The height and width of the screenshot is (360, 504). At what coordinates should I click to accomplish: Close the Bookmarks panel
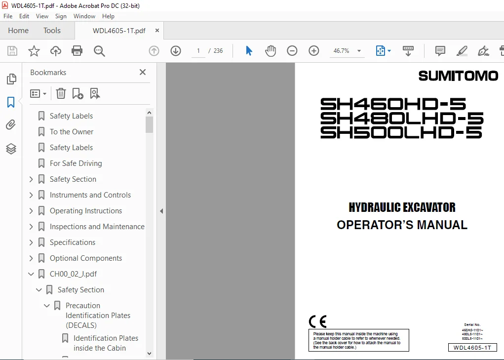click(143, 72)
